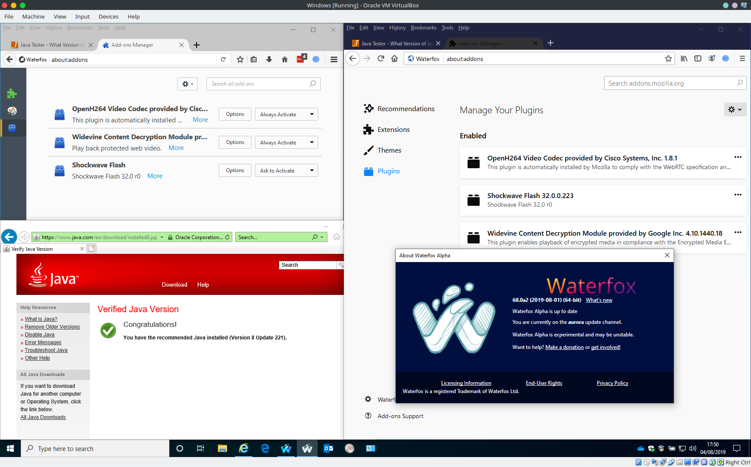
Task: Toggle sidebars icon in right Waterfox toolbar
Action: (698, 58)
